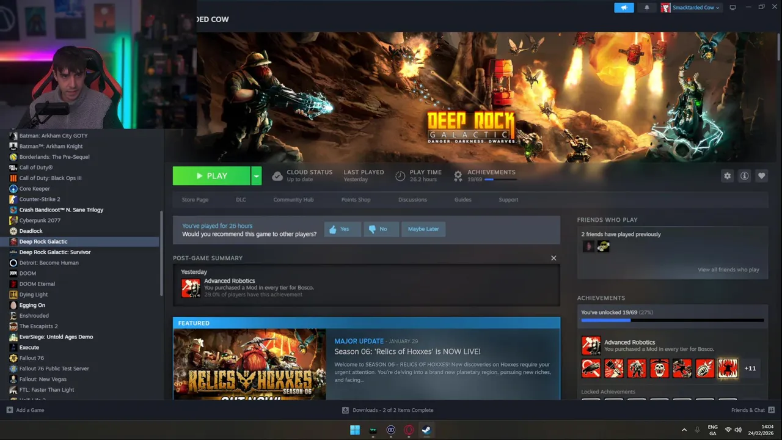Select Cyberpunk 2077 in library list

click(x=40, y=221)
